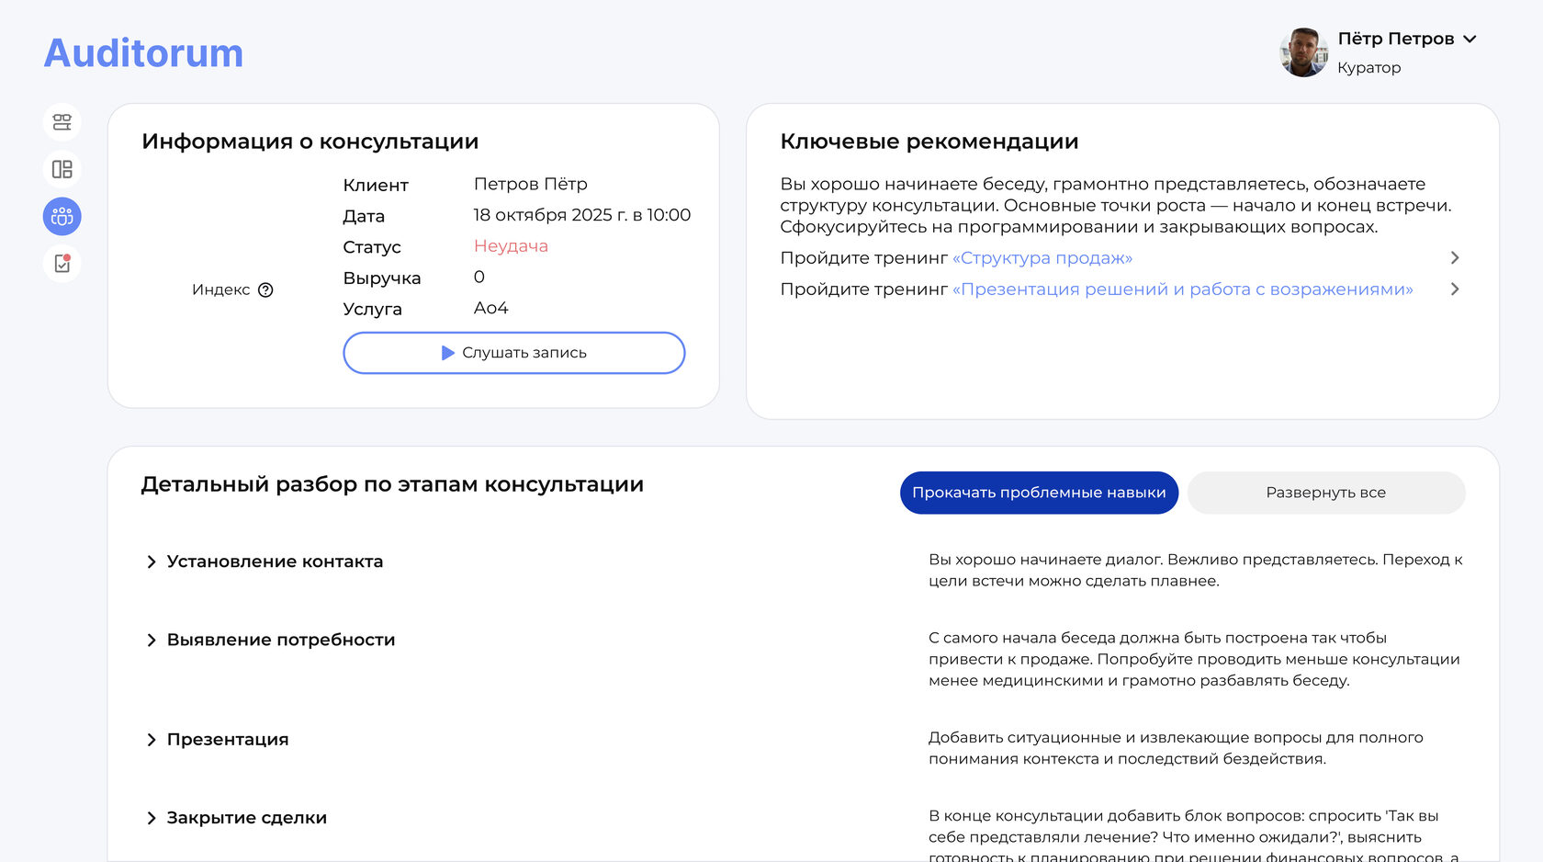
Task: Open «Презентация решений и работа с возражениями» link
Action: pyautogui.click(x=1182, y=289)
